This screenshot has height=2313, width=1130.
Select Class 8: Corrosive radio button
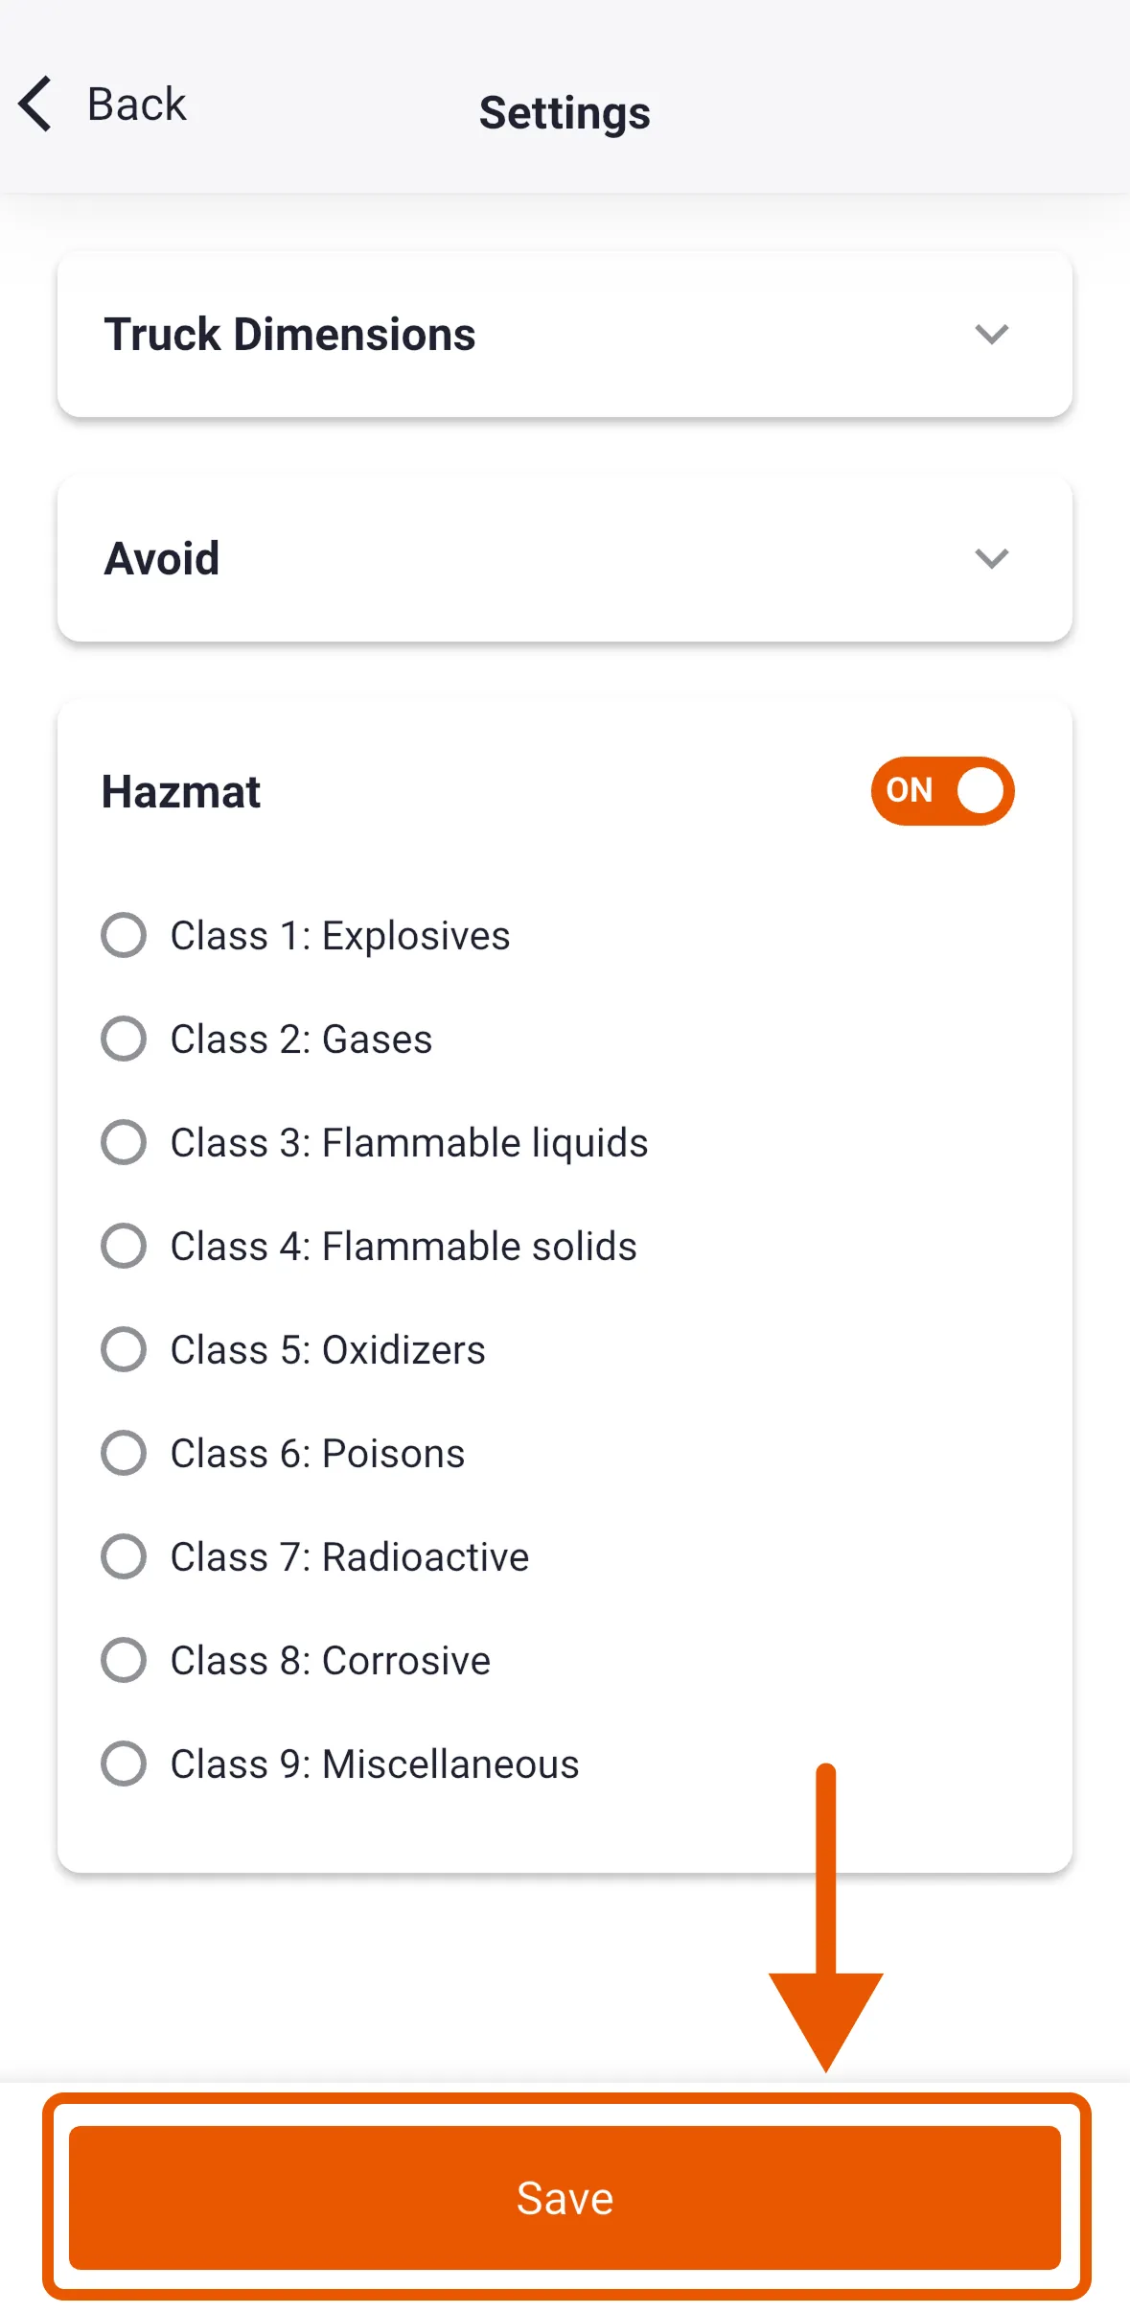[x=124, y=1660]
